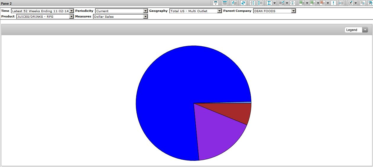Click the copy pages icon
373x167 pixels.
tap(363, 3)
